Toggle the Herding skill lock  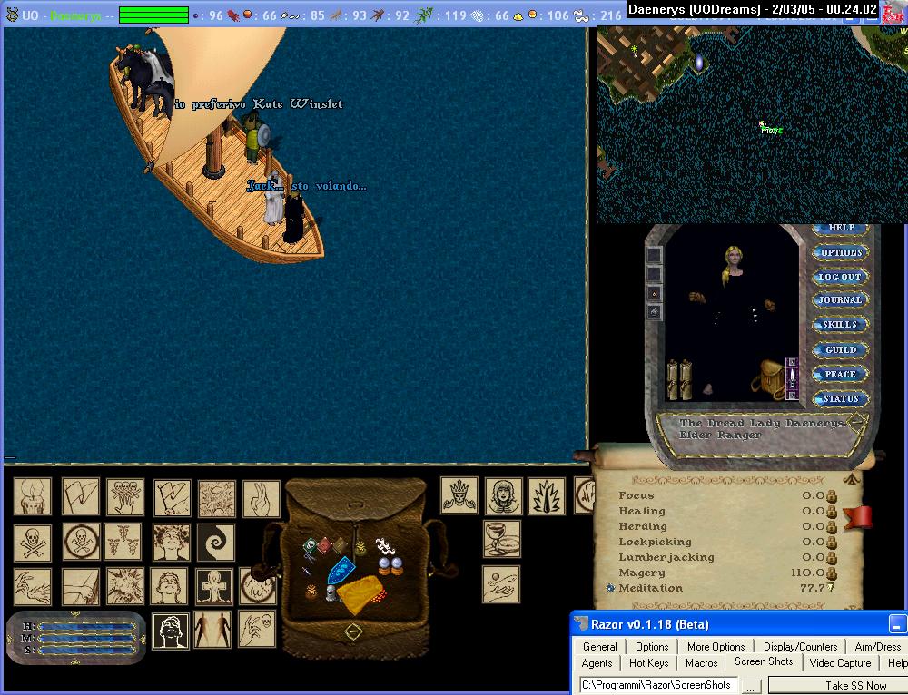pos(832,526)
